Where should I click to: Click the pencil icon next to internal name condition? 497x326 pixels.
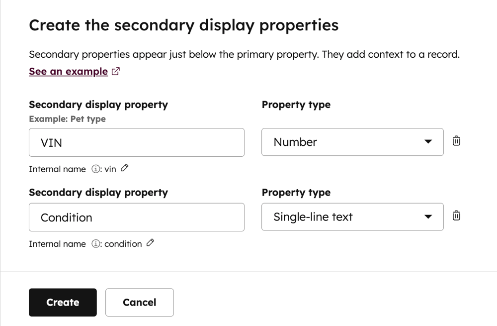point(151,243)
